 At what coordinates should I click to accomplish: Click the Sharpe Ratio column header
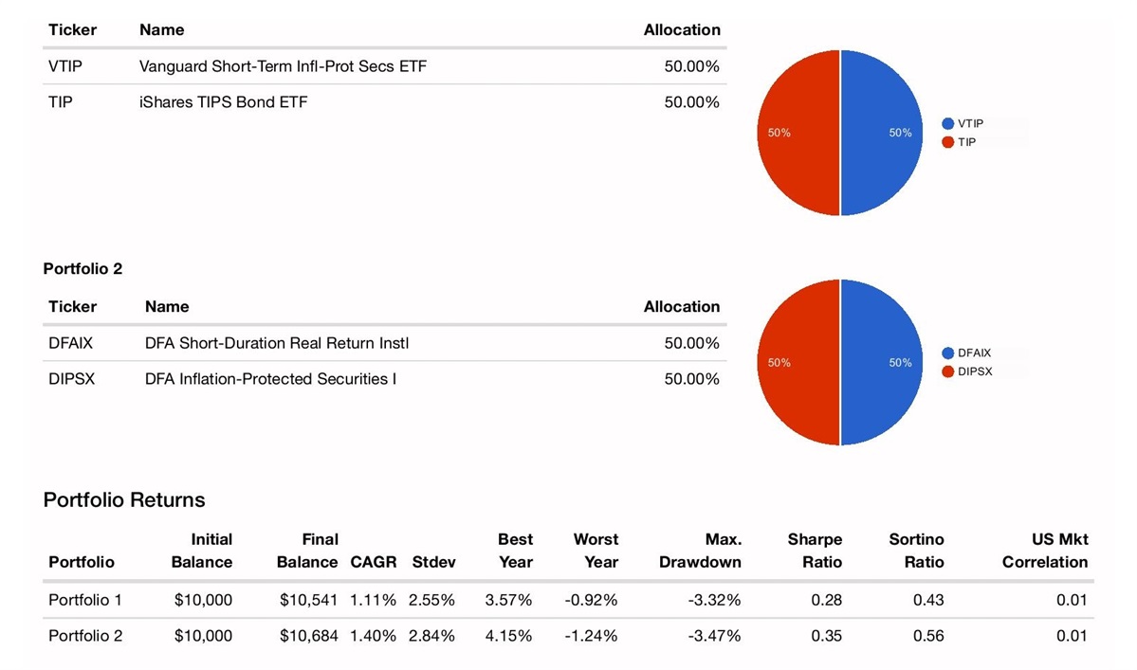click(x=814, y=551)
